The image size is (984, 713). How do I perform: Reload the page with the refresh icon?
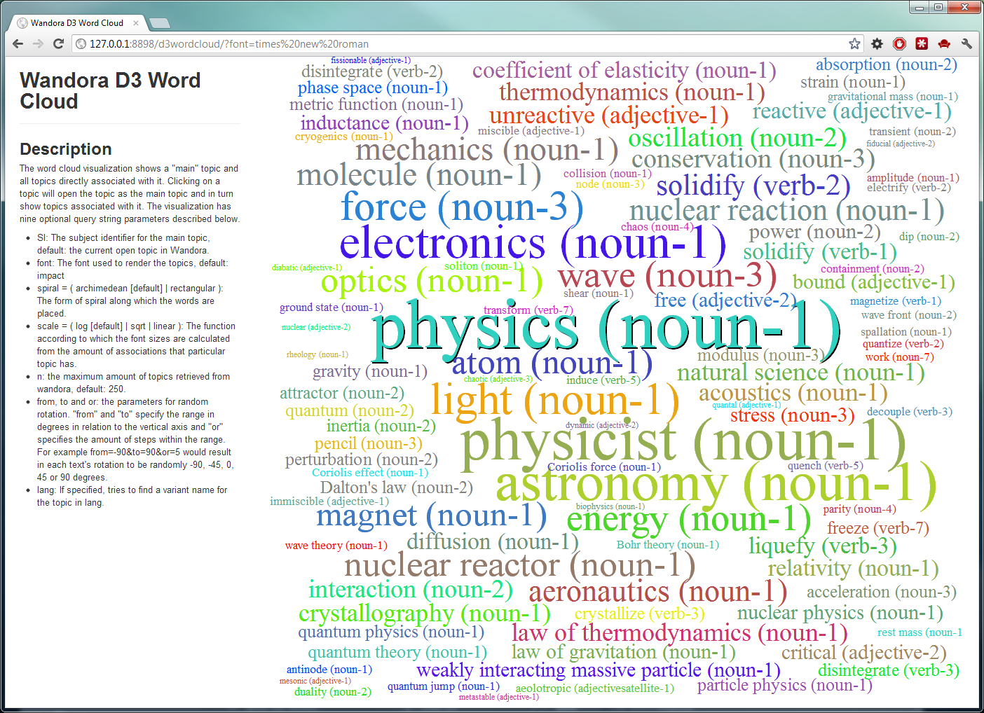tap(58, 43)
